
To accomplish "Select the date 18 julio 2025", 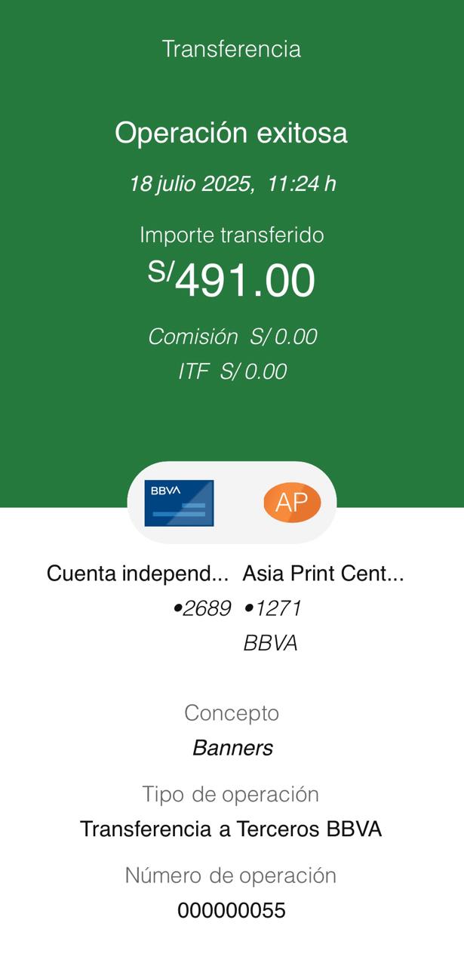I will [x=192, y=183].
